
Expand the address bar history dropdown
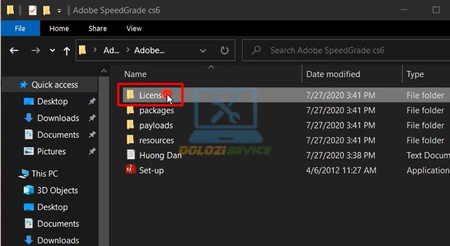(x=203, y=51)
